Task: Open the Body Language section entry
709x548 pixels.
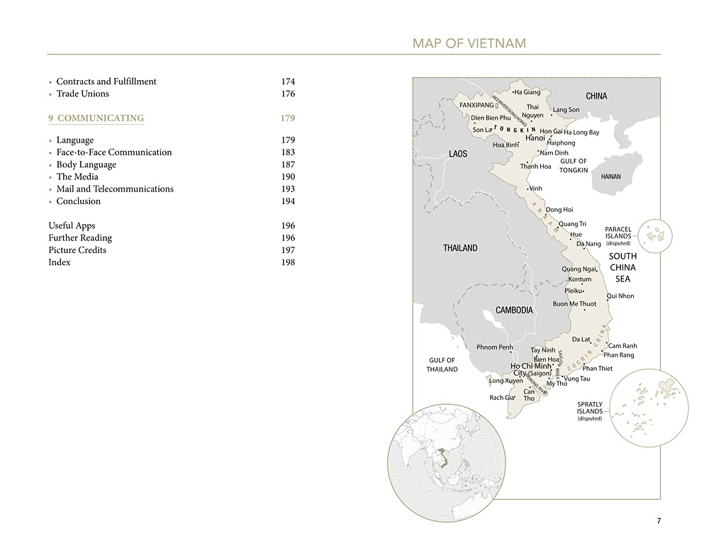Action: [x=86, y=164]
